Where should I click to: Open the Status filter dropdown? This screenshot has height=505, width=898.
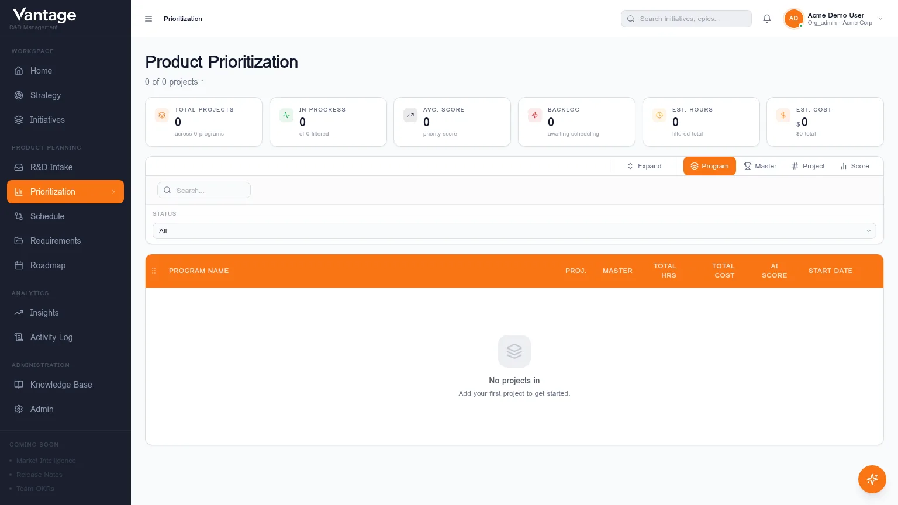pos(514,231)
